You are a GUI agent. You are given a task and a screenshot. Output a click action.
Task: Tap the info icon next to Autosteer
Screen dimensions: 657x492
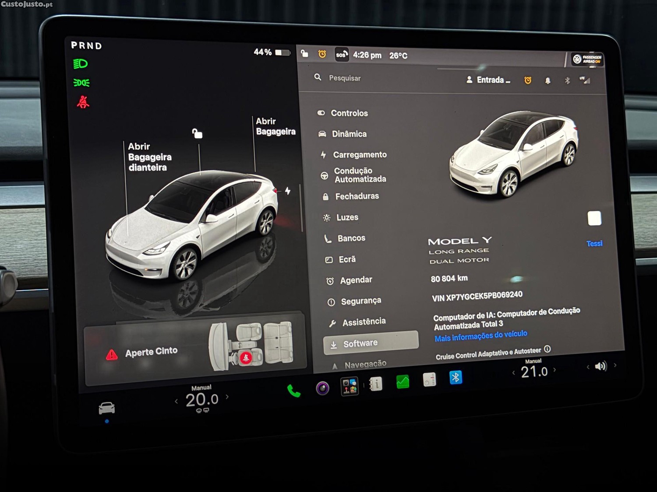click(x=547, y=349)
